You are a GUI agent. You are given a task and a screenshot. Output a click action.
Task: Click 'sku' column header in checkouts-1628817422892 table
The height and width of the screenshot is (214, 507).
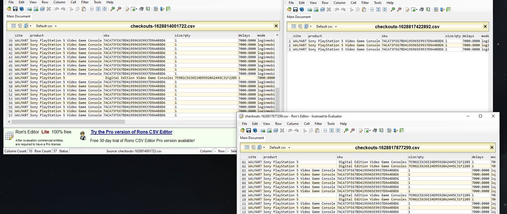click(413, 36)
